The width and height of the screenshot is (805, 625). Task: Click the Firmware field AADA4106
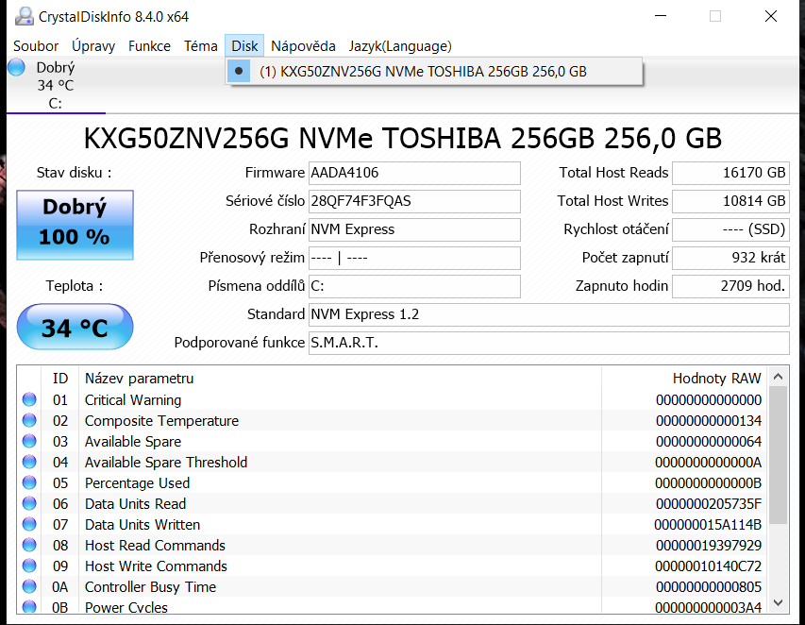(414, 173)
